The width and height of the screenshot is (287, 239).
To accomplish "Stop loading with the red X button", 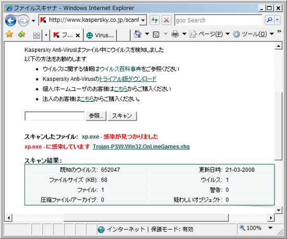I will (166, 20).
